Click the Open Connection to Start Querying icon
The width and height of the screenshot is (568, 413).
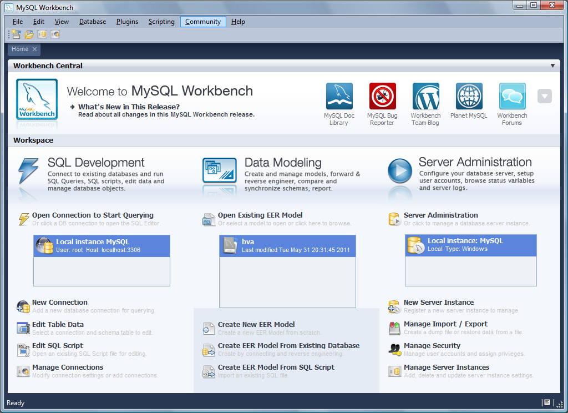(24, 219)
